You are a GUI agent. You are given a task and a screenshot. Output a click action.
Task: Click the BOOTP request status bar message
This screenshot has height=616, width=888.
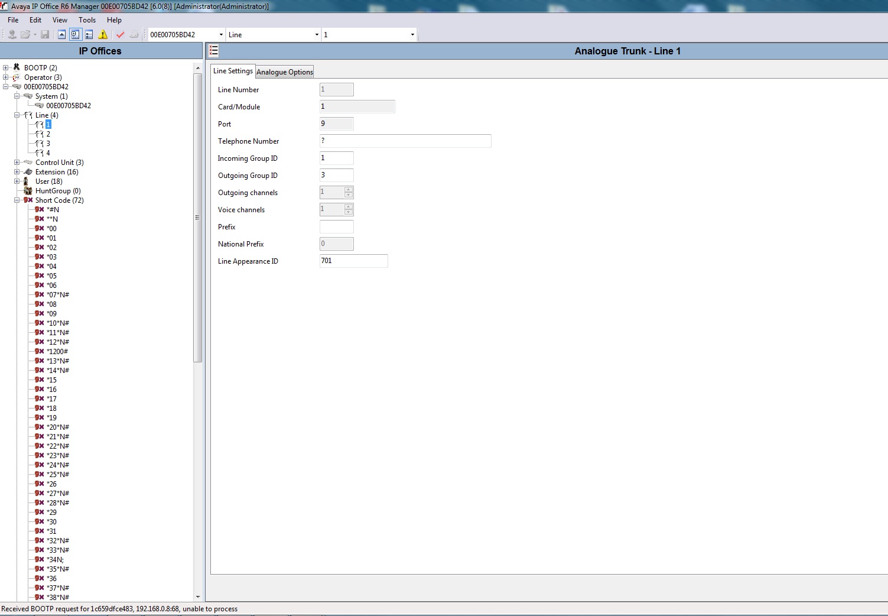(x=119, y=609)
